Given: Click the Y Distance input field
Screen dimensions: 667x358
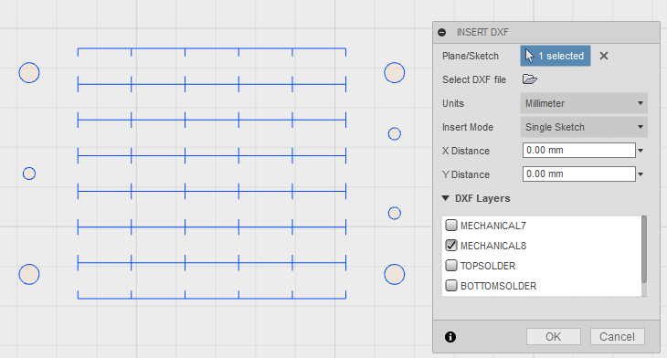Looking at the screenshot, I should tap(579, 174).
